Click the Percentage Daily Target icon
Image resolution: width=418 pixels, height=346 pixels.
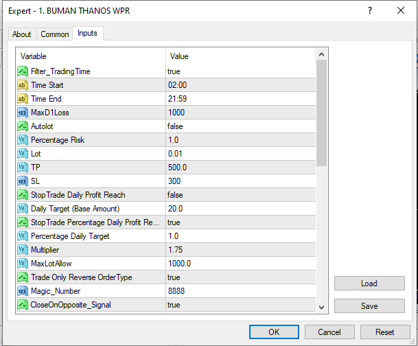[x=23, y=236]
